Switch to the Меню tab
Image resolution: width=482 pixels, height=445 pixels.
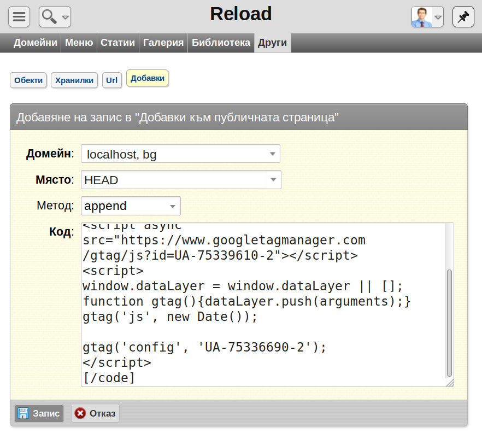click(x=79, y=43)
